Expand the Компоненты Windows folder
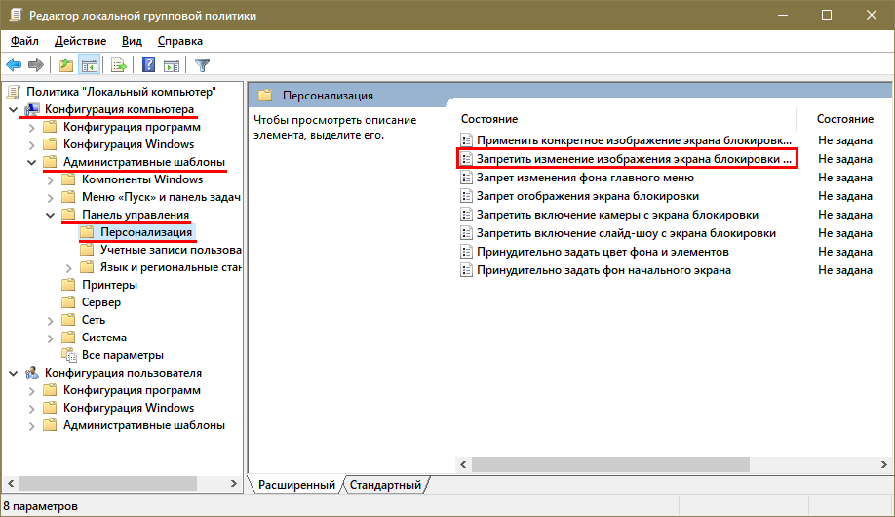This screenshot has width=895, height=517. coord(51,179)
